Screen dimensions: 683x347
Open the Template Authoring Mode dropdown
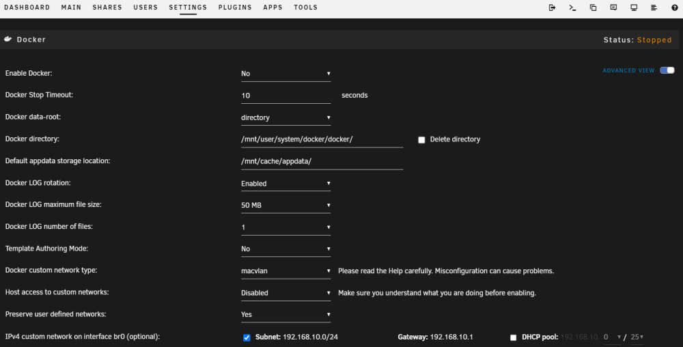click(285, 249)
